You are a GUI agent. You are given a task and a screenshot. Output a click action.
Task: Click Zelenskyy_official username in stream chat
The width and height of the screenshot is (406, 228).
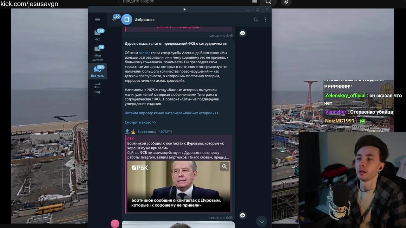345,96
